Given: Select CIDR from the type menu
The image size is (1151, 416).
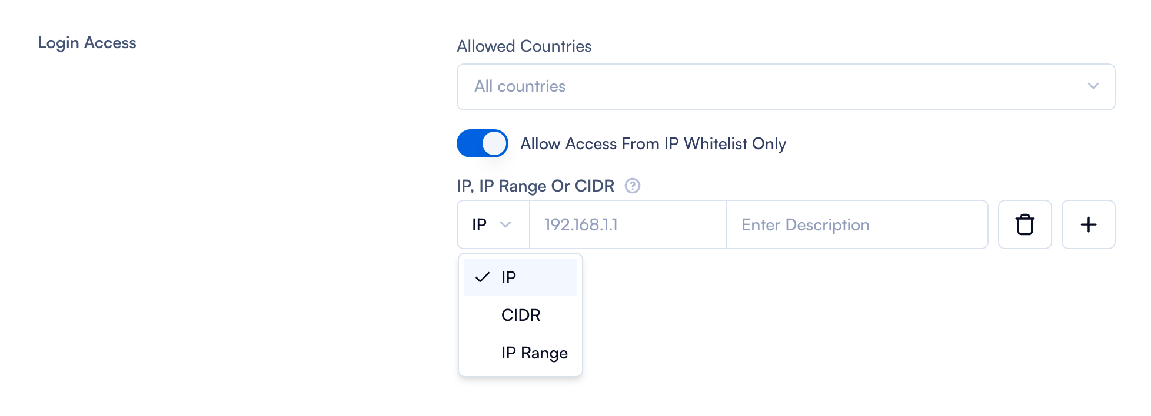Looking at the screenshot, I should 521,315.
